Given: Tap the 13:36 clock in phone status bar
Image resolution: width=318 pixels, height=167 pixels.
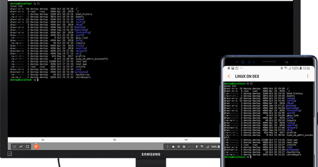Looking at the screenshot, I should point(306,68).
